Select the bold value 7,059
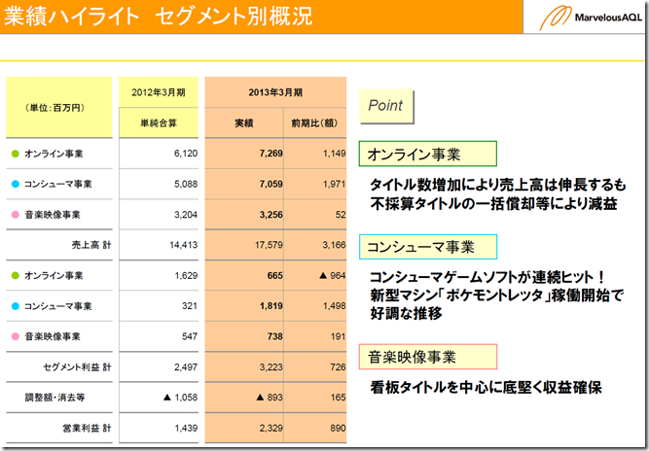The width and height of the screenshot is (649, 451). (271, 184)
